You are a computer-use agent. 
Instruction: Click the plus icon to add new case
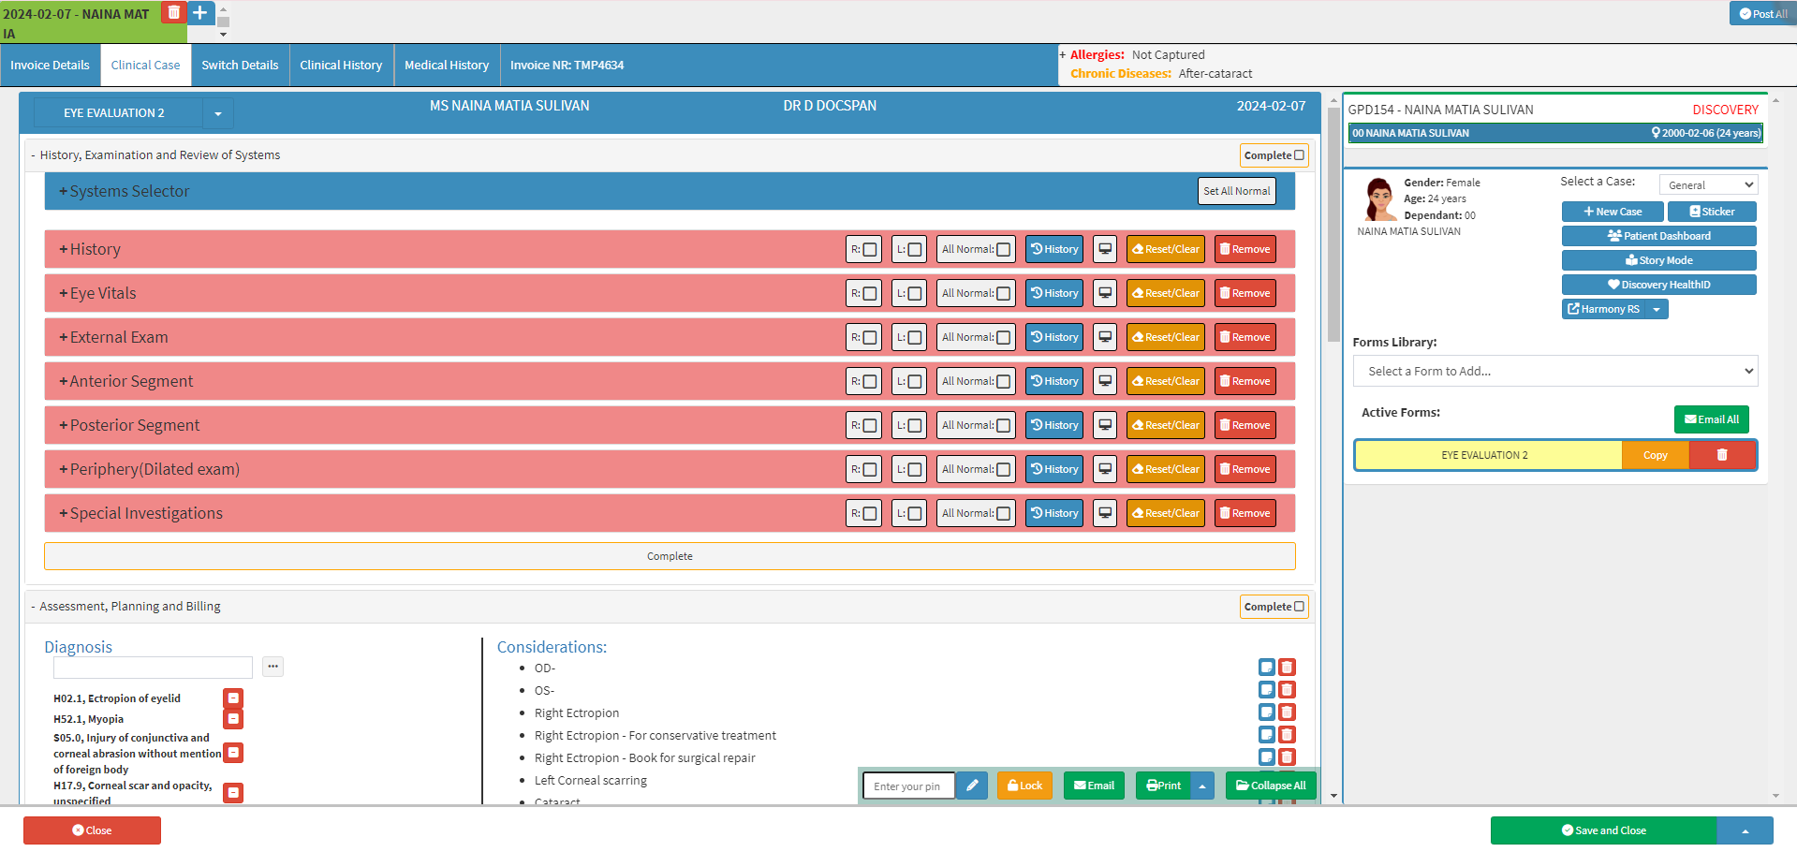pyautogui.click(x=200, y=13)
